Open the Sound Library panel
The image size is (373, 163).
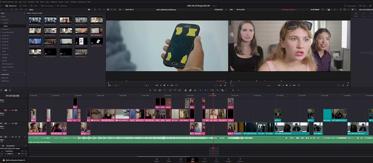[47, 6]
